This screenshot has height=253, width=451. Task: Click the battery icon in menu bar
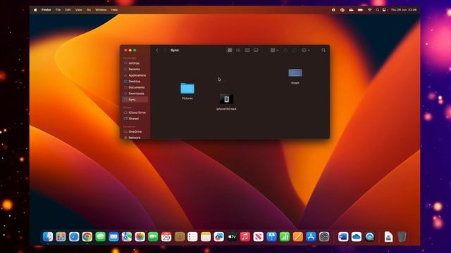360,10
